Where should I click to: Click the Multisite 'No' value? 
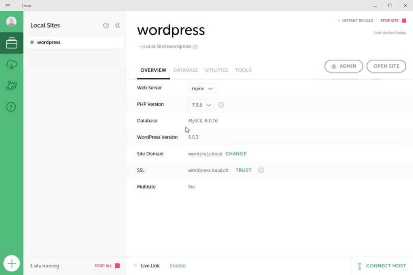tap(192, 187)
